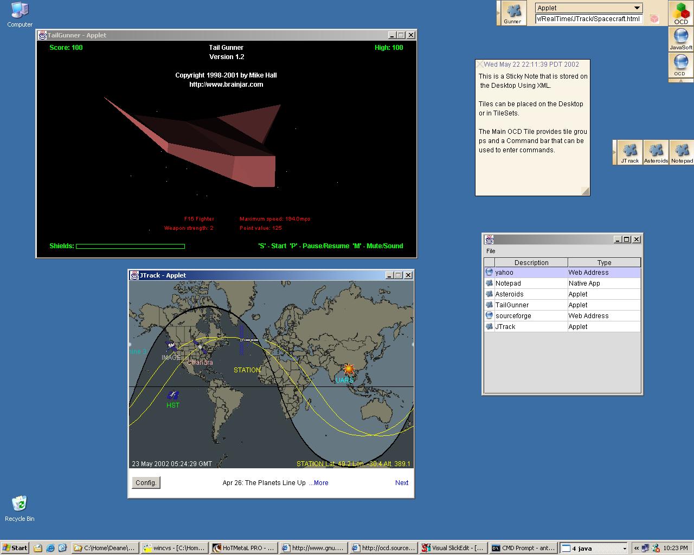Open the Notepad tile
Screen dimensions: 694x555
click(682, 152)
